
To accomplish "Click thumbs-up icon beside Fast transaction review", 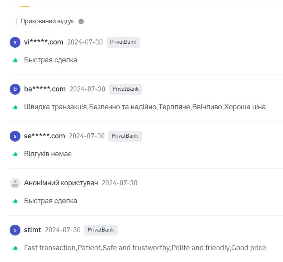I will [x=15, y=248].
